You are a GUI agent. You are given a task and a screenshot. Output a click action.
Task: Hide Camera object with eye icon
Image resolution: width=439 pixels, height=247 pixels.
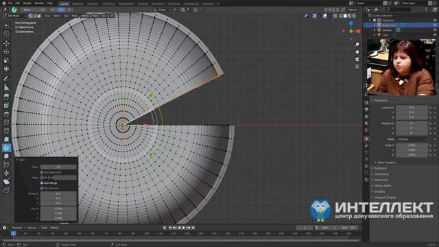(435, 30)
